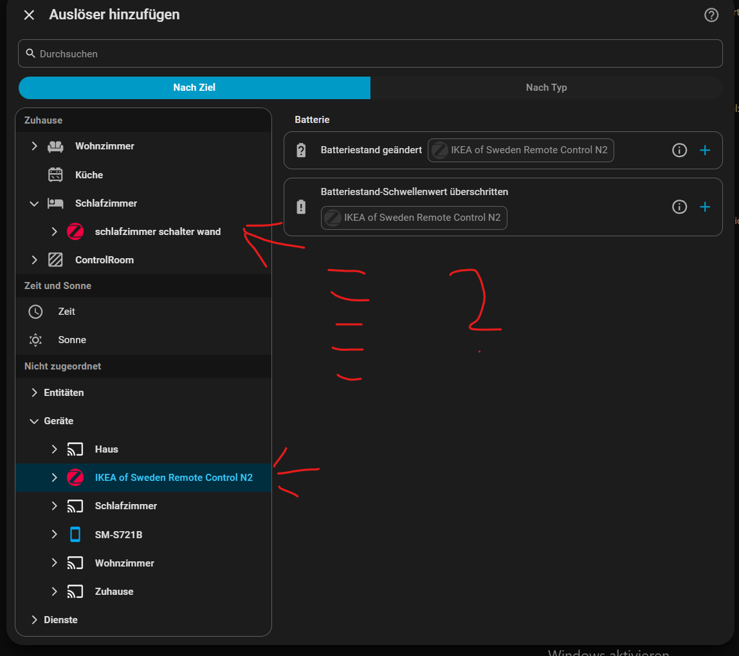The height and width of the screenshot is (656, 739).
Task: Select the Sonne trigger target
Action: pyautogui.click(x=72, y=340)
